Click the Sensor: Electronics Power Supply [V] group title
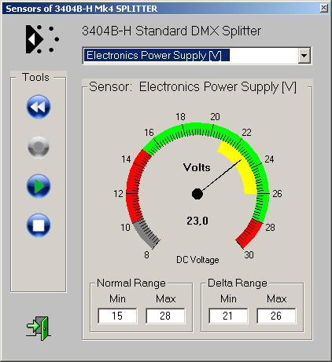Screen dimensions: 332x362 193,87
